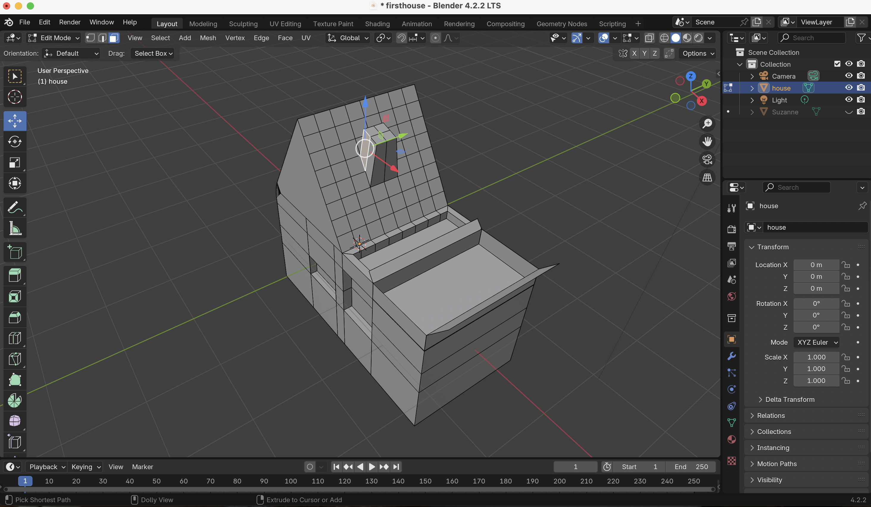Screen dimensions: 871x507
Task: Uncheck the Collection exclude checkbox
Action: point(837,64)
